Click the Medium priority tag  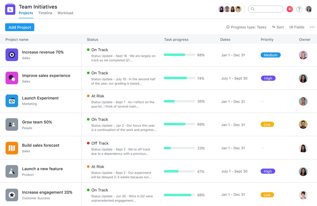[x=270, y=55]
